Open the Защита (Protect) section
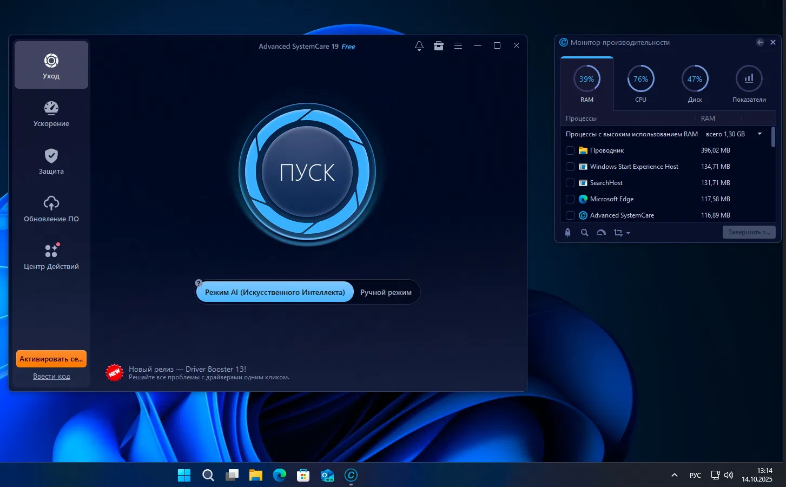This screenshot has height=487, width=786. [x=51, y=161]
